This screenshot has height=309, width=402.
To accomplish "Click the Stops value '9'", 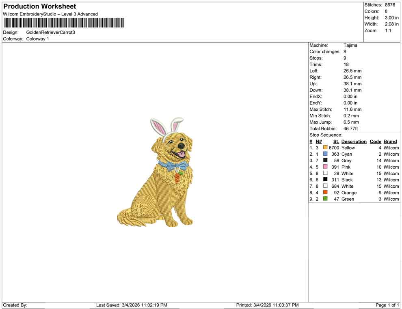I will pos(345,58).
